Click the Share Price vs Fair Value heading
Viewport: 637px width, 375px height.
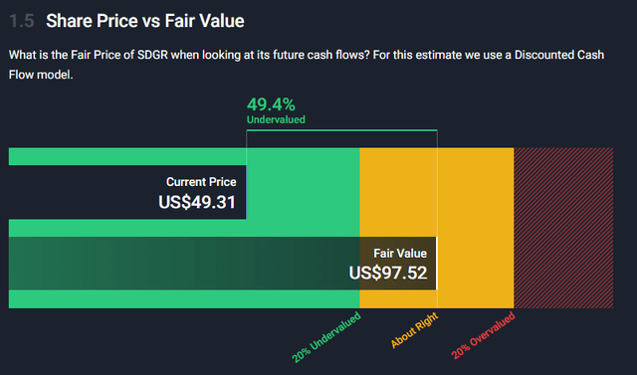pyautogui.click(x=145, y=21)
